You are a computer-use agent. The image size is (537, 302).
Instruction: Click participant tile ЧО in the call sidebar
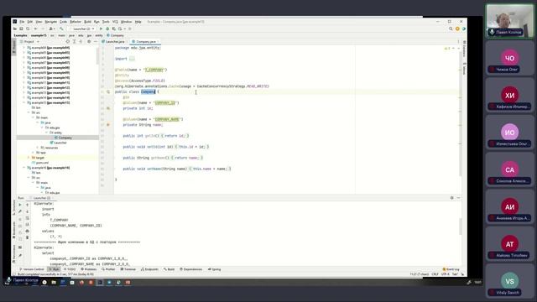pyautogui.click(x=509, y=59)
